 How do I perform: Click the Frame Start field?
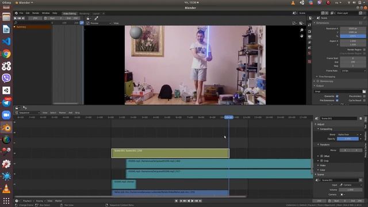click(x=352, y=58)
